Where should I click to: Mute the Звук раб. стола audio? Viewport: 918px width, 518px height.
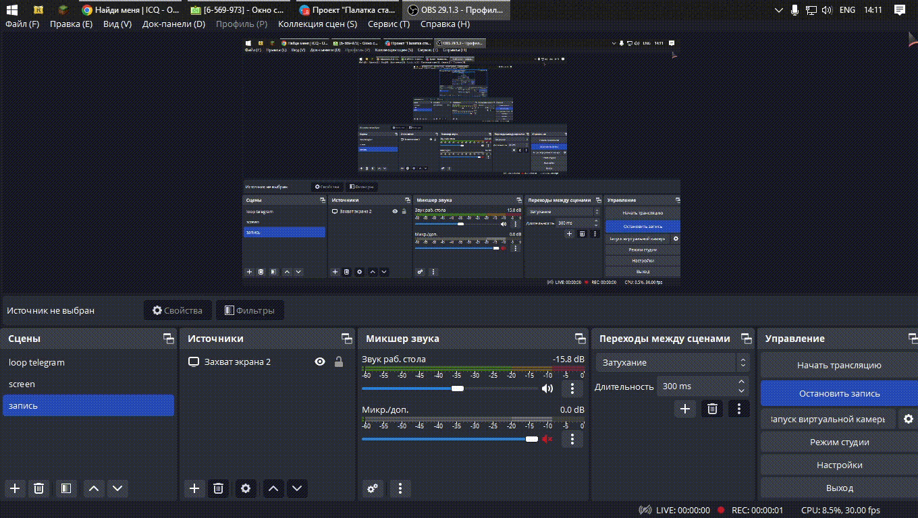click(x=547, y=388)
